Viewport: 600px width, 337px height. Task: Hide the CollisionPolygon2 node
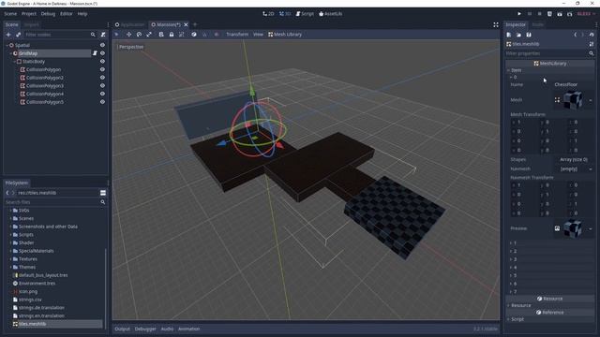102,78
